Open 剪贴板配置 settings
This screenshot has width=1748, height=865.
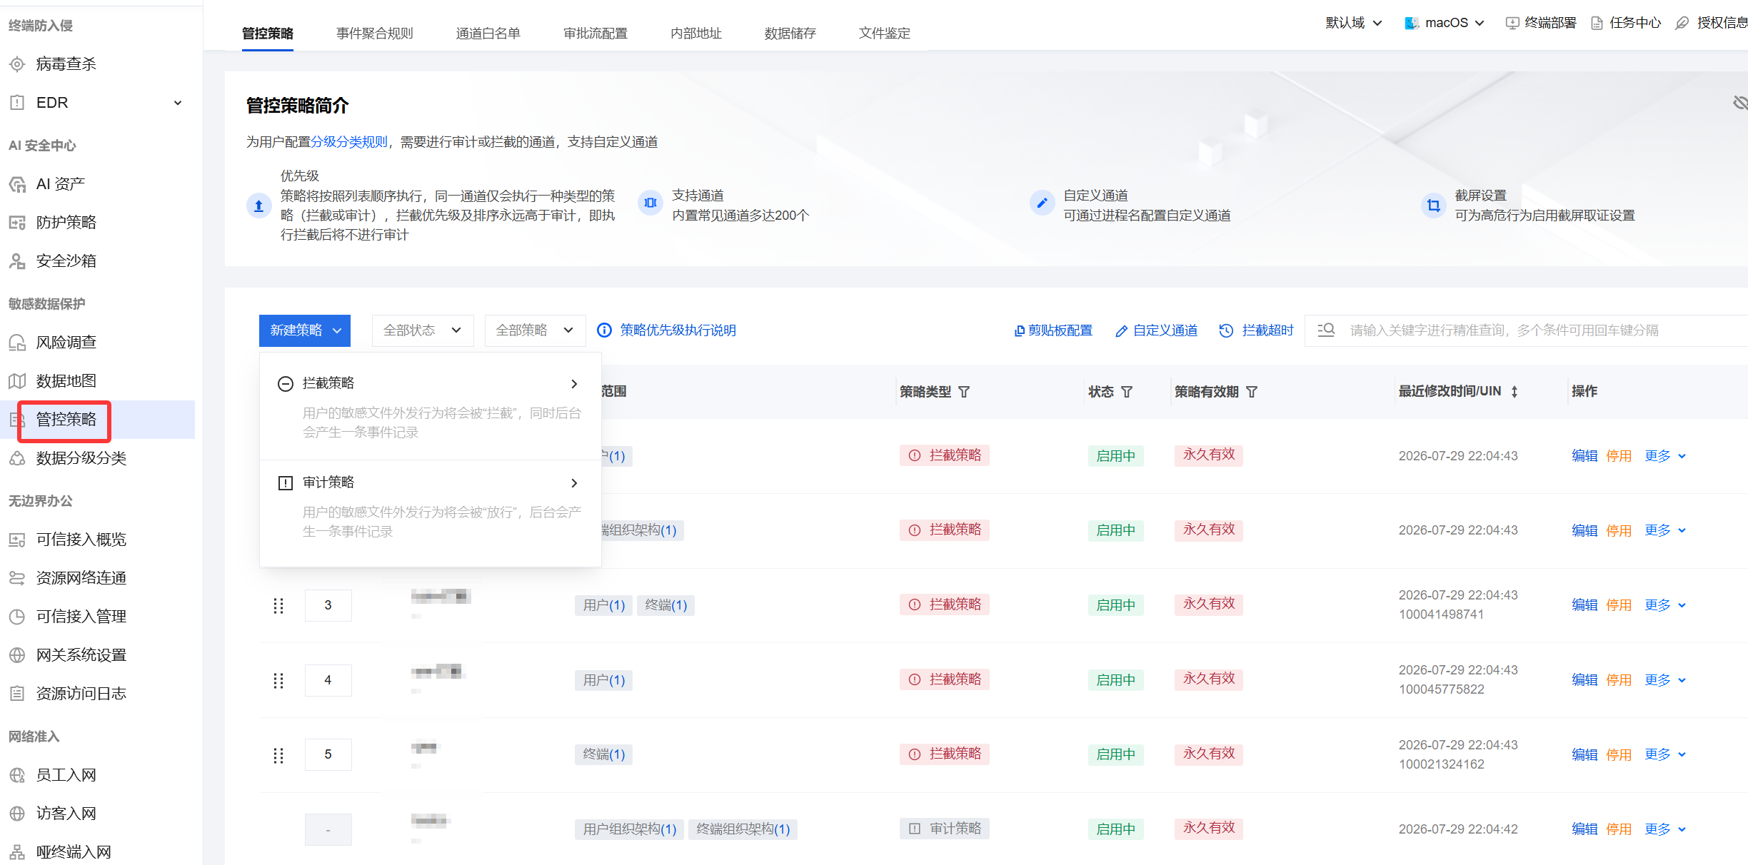1053,330
